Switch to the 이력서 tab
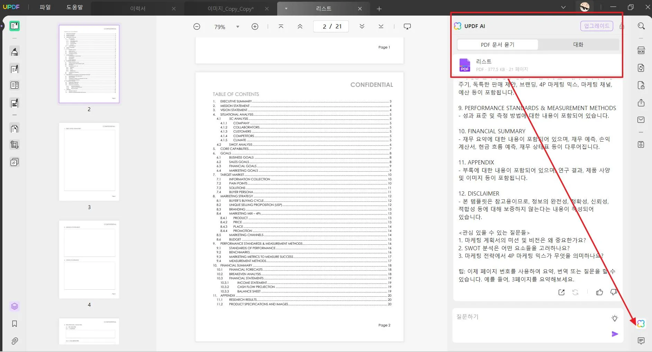Screen dimensions: 652x352 point(137,9)
